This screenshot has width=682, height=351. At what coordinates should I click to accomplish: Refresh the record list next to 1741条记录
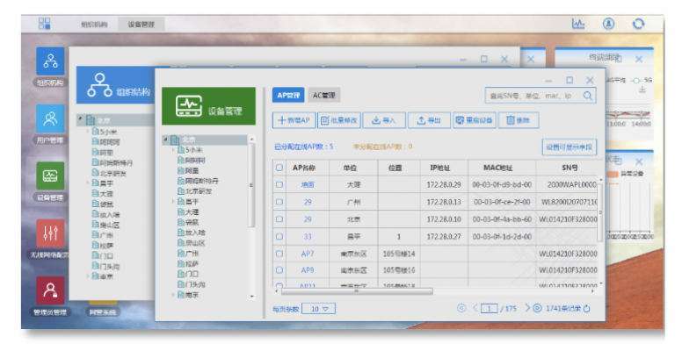[x=587, y=309]
